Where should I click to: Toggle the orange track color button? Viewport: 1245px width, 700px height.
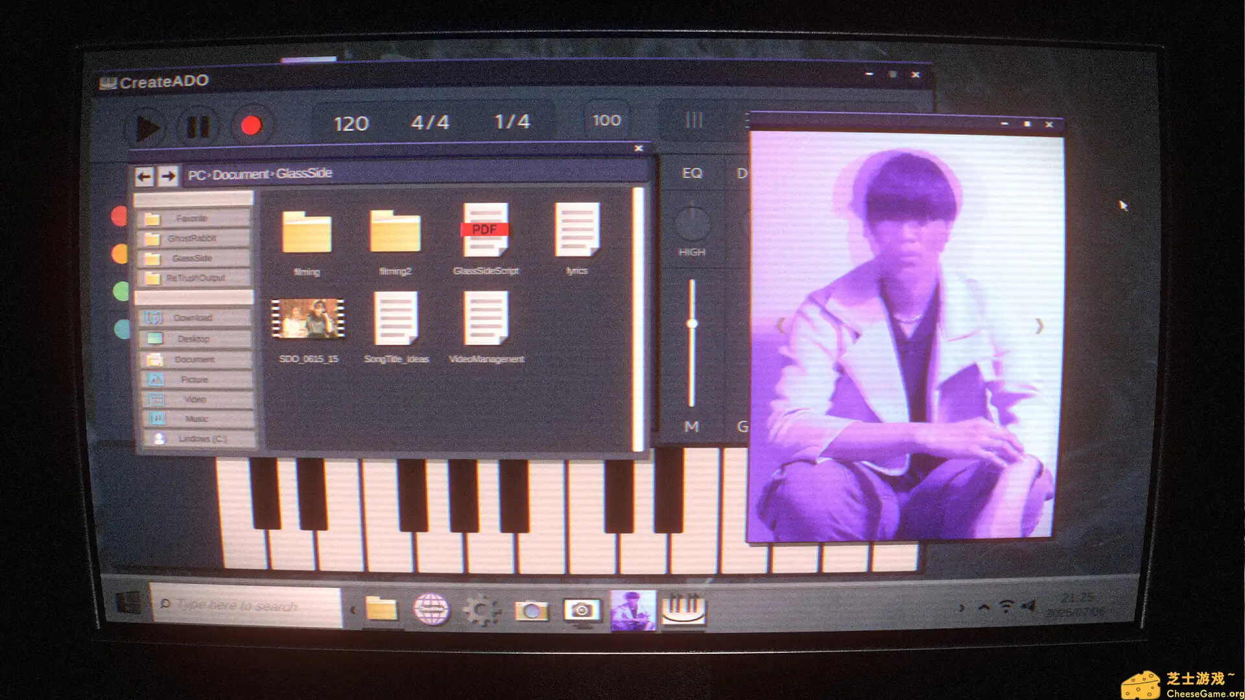click(120, 253)
